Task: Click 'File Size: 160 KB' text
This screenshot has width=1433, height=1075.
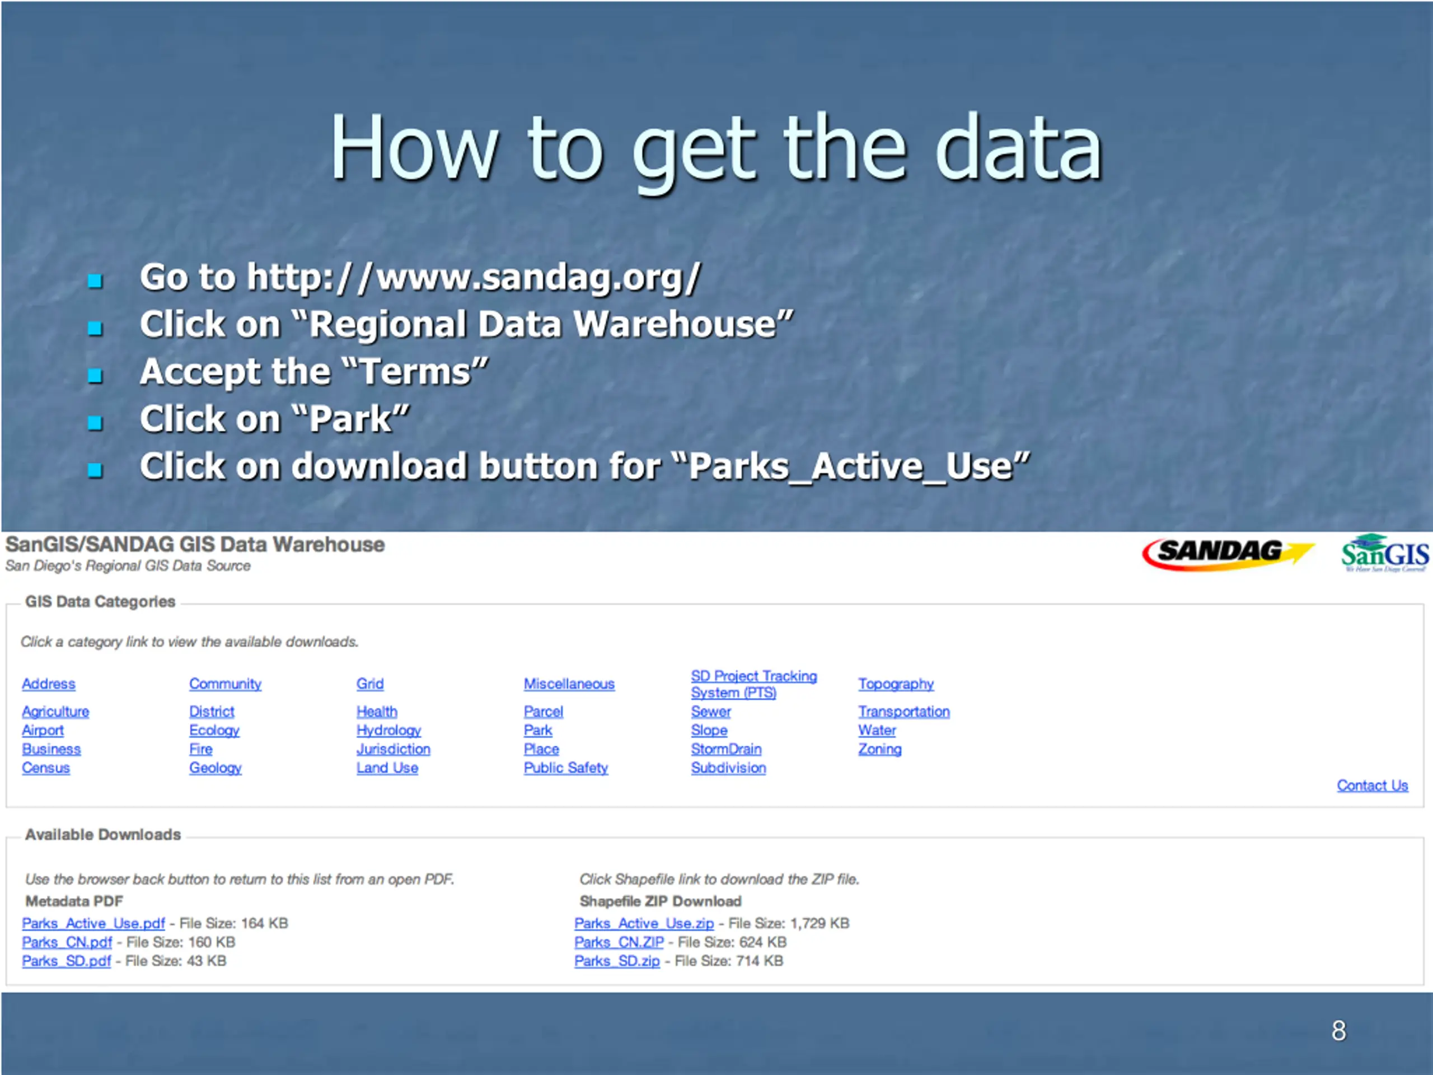Action: [x=181, y=942]
